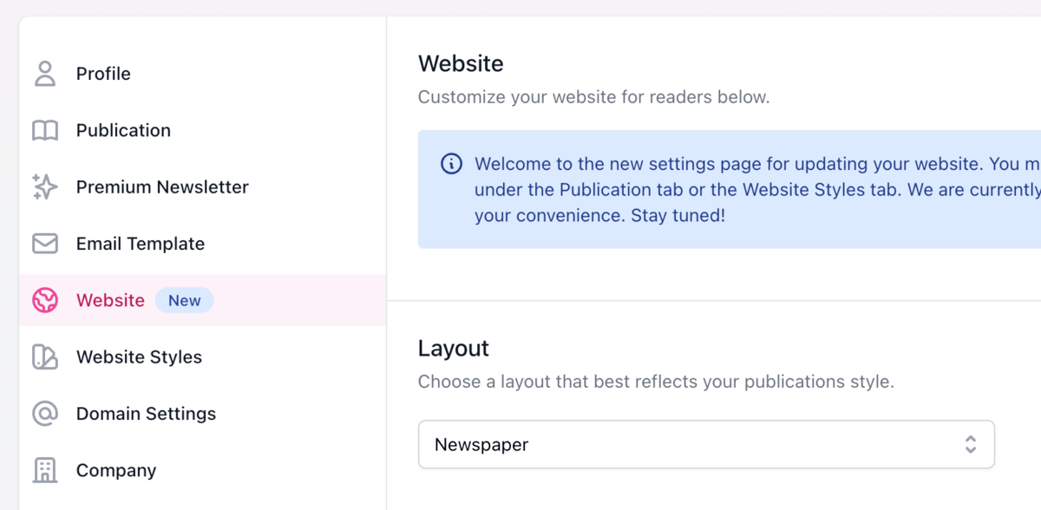The image size is (1041, 510).
Task: Click the Email Template envelope icon
Action: [44, 244]
